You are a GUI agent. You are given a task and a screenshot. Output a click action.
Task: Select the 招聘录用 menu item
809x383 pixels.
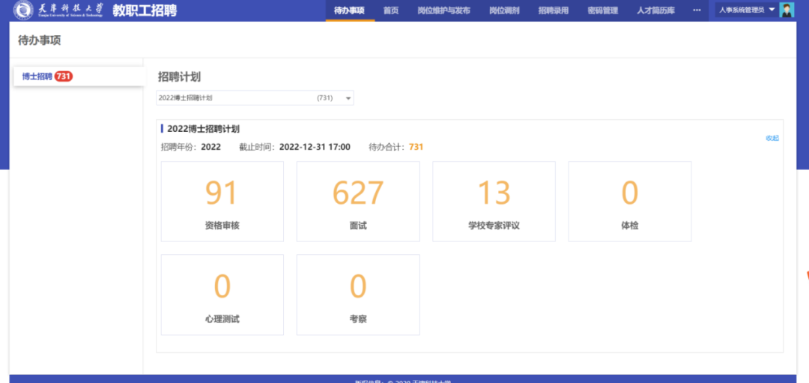(x=553, y=10)
